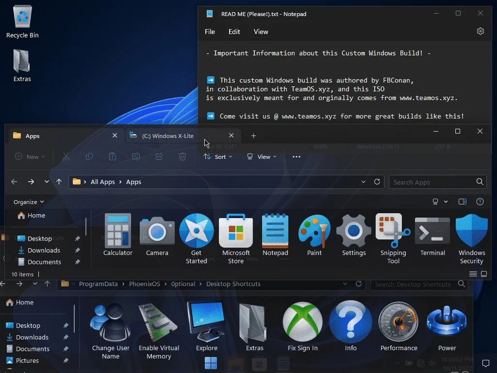Launch the Snipping Tool icon
497x373 pixels.
[x=393, y=239]
